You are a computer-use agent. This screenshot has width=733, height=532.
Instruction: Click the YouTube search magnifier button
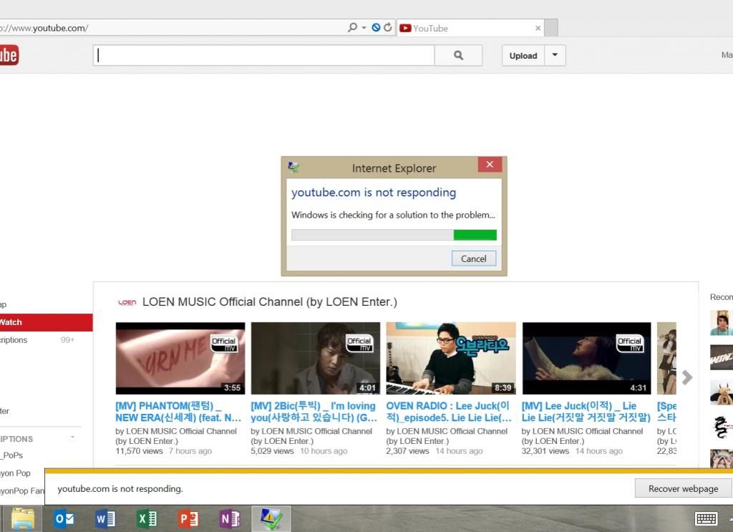(x=458, y=56)
